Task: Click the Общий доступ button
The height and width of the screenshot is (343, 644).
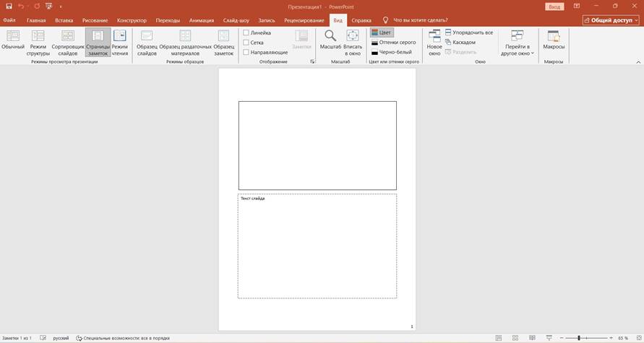Action: [x=611, y=20]
